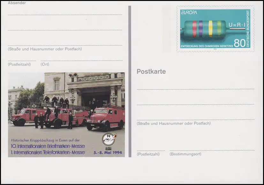Image resolution: width=264 pixels, height=185 pixels.
Task: Click the Bestimmungsort line for the recipient
Action: [212, 150]
